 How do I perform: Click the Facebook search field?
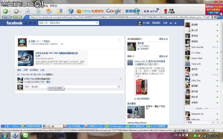[x=67, y=23]
